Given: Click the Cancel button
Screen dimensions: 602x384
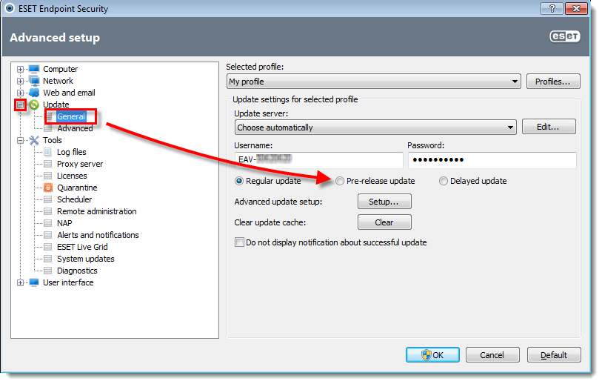Looking at the screenshot, I should point(492,355).
